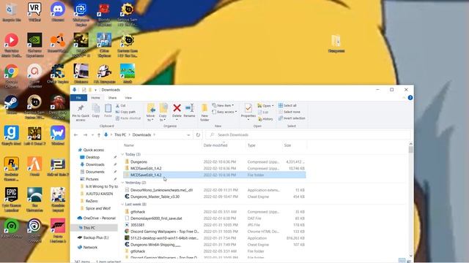
Task: Open the Garry's Mod desktop shortcut
Action: [x=11, y=136]
